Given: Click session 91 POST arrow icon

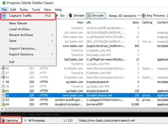Looking at the screenshot, I should 3,91.
